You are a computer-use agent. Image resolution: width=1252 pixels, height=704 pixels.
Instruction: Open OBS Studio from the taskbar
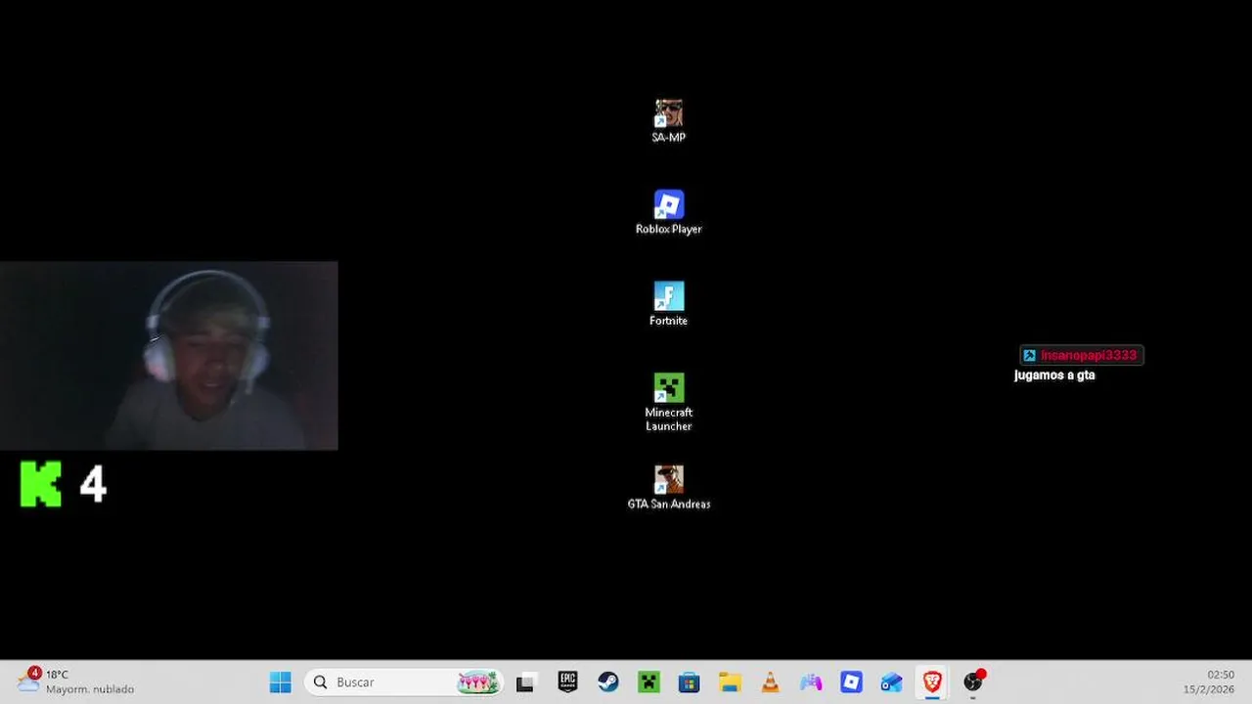pyautogui.click(x=973, y=682)
